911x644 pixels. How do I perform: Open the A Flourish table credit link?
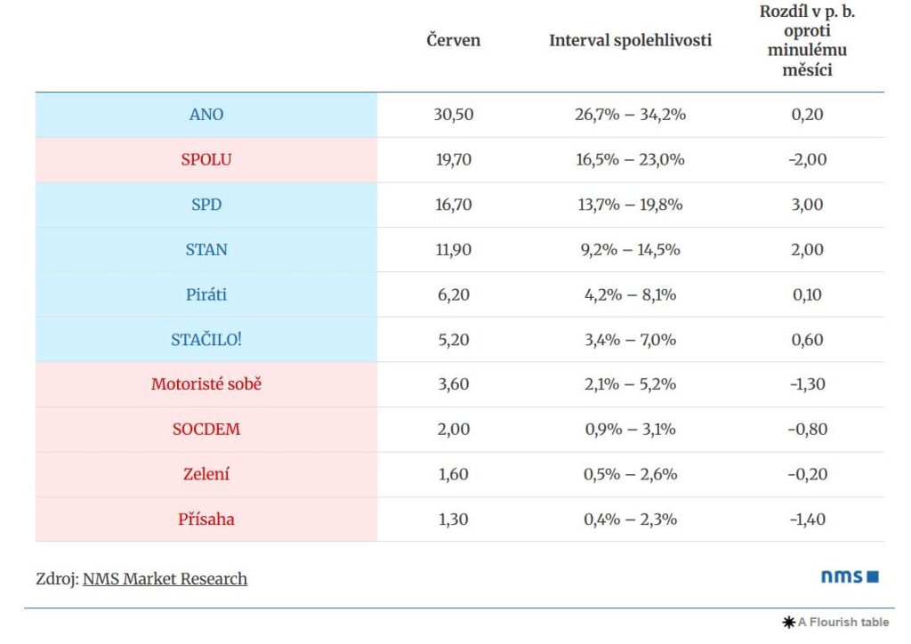pyautogui.click(x=842, y=623)
